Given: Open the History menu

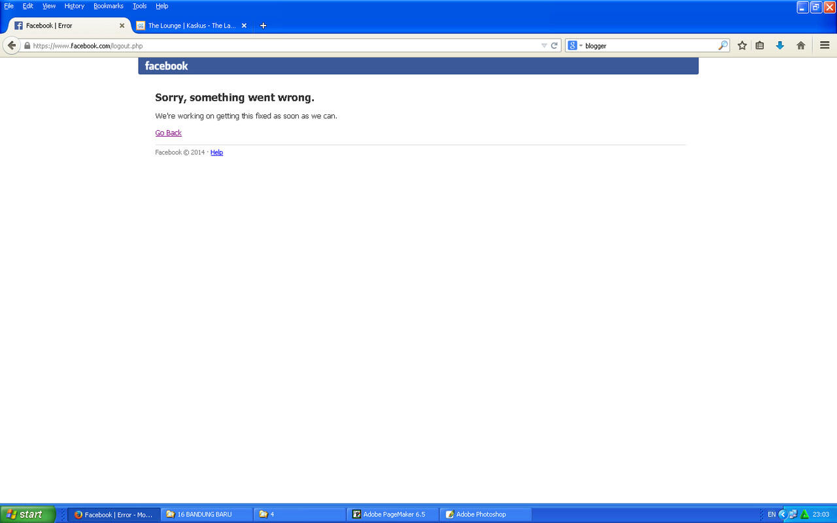Looking at the screenshot, I should click(x=75, y=6).
